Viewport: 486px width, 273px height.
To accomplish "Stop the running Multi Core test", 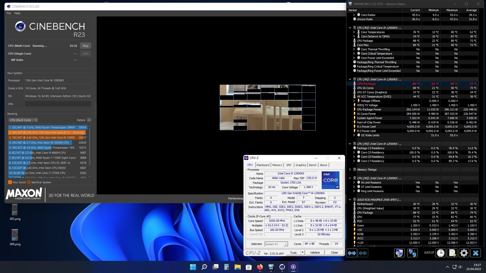I will [x=86, y=46].
